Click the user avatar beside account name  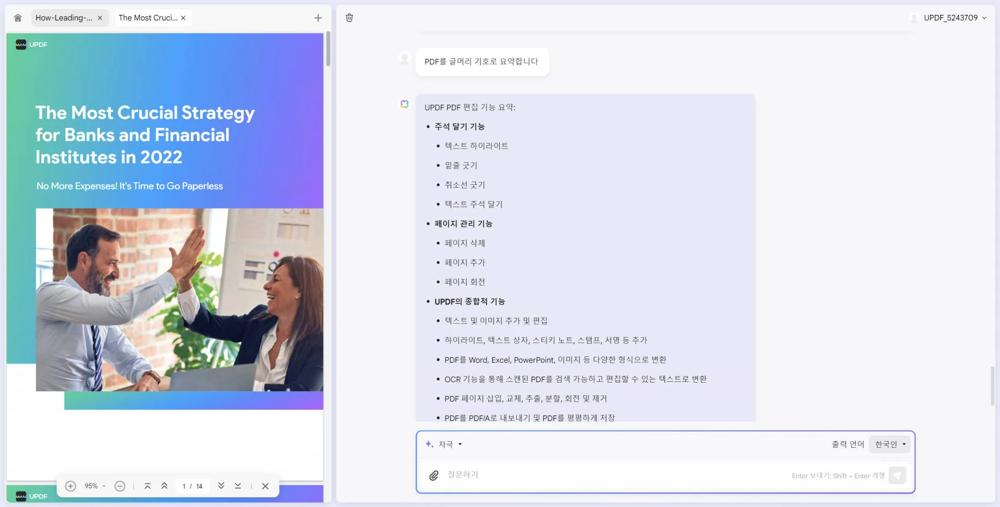tap(914, 18)
